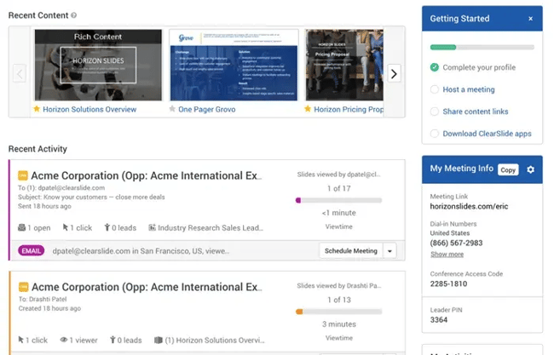Screen dimensions: 554x355
Task: Close the Getting Started panel
Action: click(530, 18)
